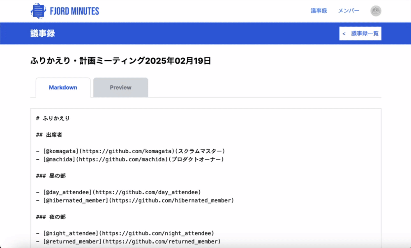Click the '## 出席者' markdown line
Image resolution: width=411 pixels, height=248 pixels.
(x=49, y=135)
